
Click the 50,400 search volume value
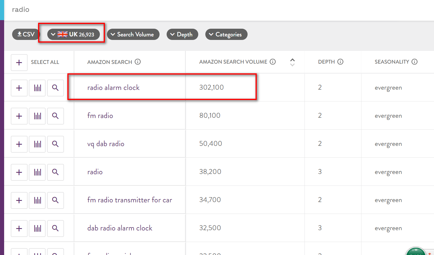211,143
